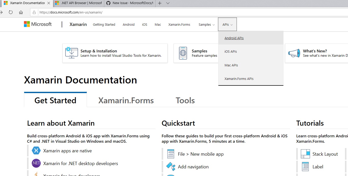
Task: Click the Setup & Installation download icon
Action: click(72, 53)
